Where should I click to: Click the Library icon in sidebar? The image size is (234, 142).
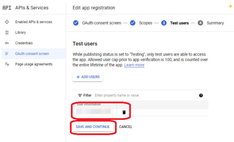point(7,32)
